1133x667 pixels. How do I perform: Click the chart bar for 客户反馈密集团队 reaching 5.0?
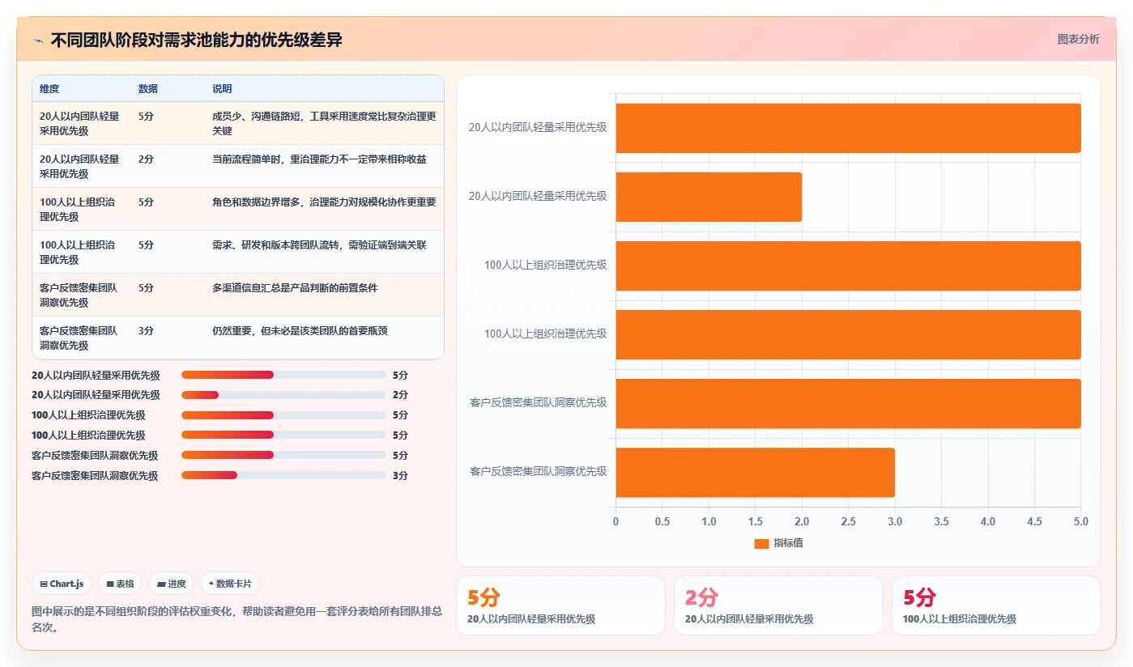coord(848,404)
